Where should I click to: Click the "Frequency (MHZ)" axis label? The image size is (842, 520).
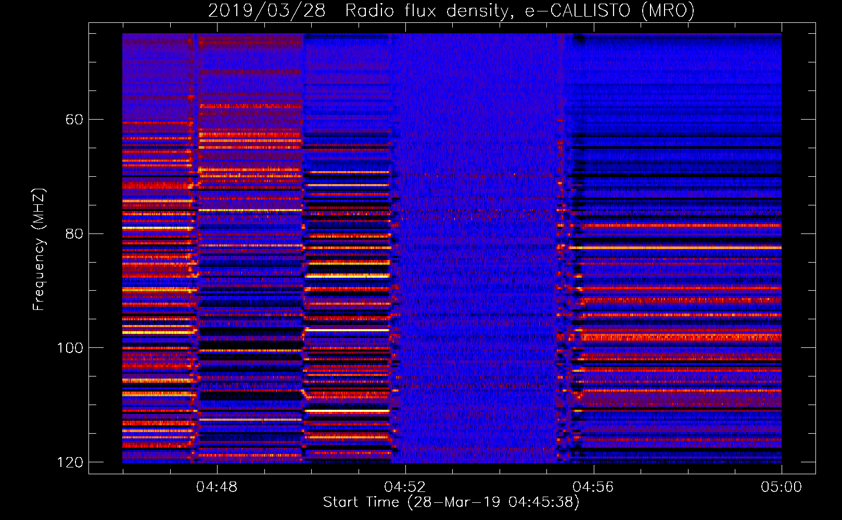tap(39, 250)
